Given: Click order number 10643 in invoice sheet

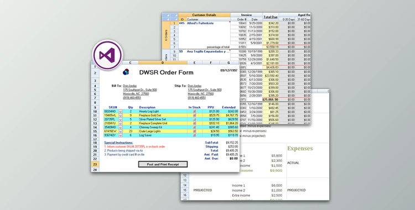Looking at the screenshot, I should tap(242, 23).
